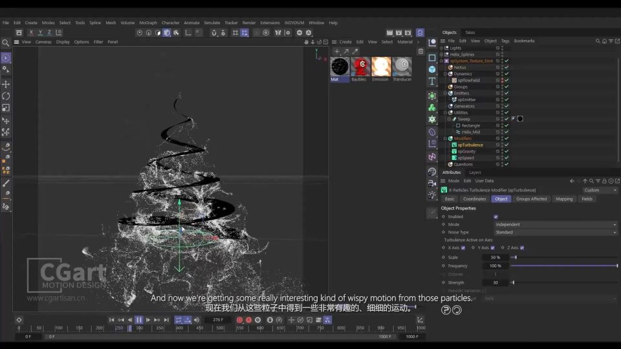The image size is (621, 349).
Task: Click the Strength value field showing 30
Action: (x=495, y=282)
